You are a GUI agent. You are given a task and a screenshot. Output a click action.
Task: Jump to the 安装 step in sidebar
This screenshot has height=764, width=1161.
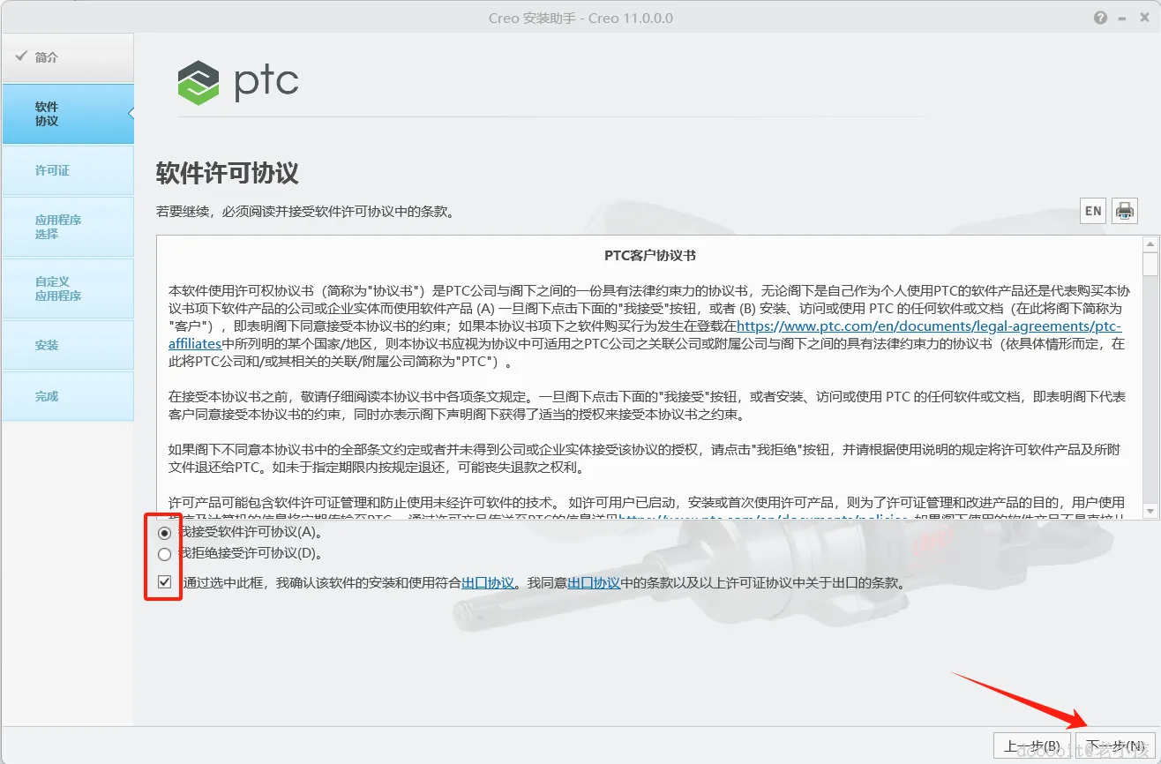point(67,345)
